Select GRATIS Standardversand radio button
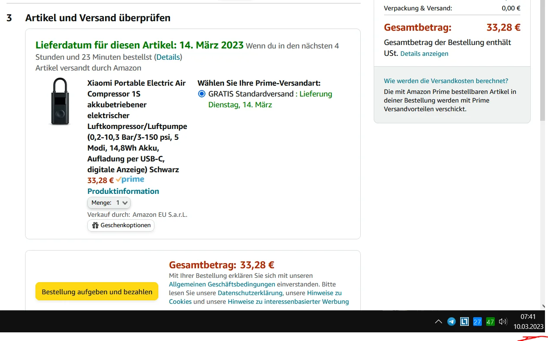548x341 pixels. [202, 94]
